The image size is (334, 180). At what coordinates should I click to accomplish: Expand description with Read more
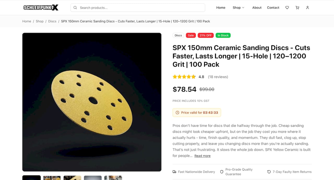pyautogui.click(x=202, y=156)
